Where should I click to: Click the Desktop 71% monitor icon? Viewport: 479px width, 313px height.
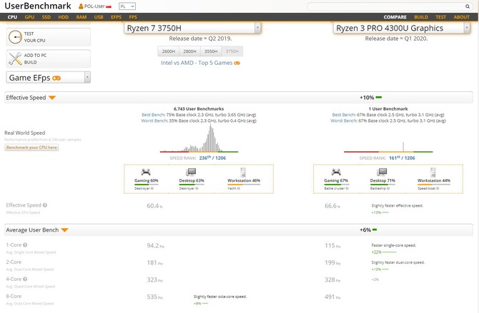coord(382,173)
